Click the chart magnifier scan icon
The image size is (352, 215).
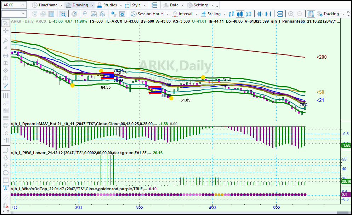click(63, 14)
